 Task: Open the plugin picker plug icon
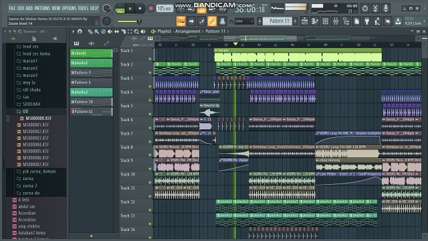(x=367, y=21)
